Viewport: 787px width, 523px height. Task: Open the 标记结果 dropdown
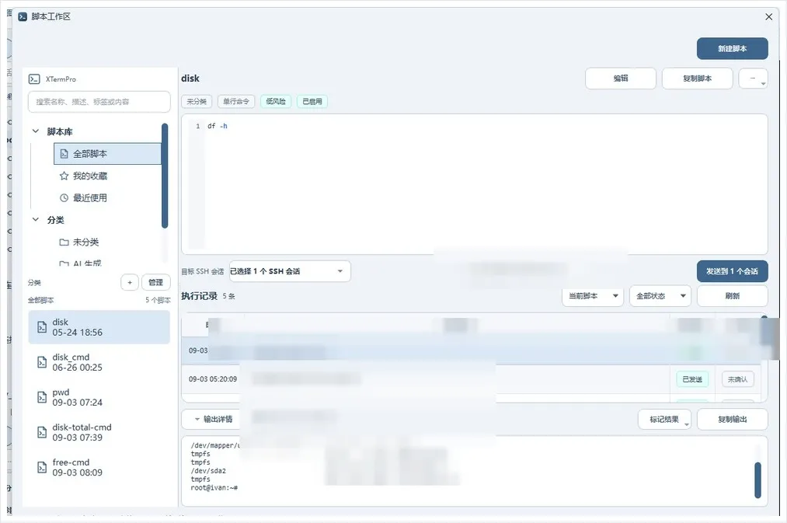(664, 419)
